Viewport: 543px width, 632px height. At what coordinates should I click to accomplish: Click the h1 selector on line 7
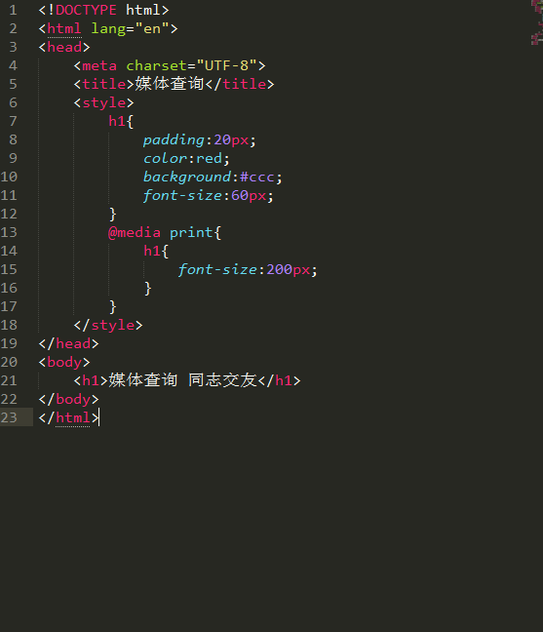click(x=117, y=121)
